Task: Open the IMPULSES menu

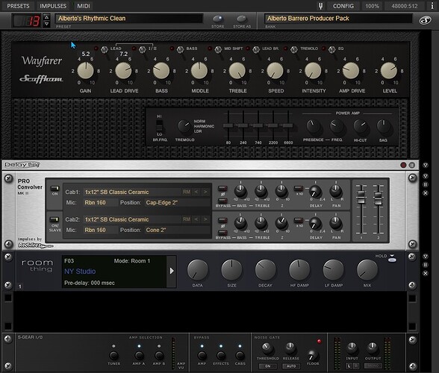Action: coord(53,6)
